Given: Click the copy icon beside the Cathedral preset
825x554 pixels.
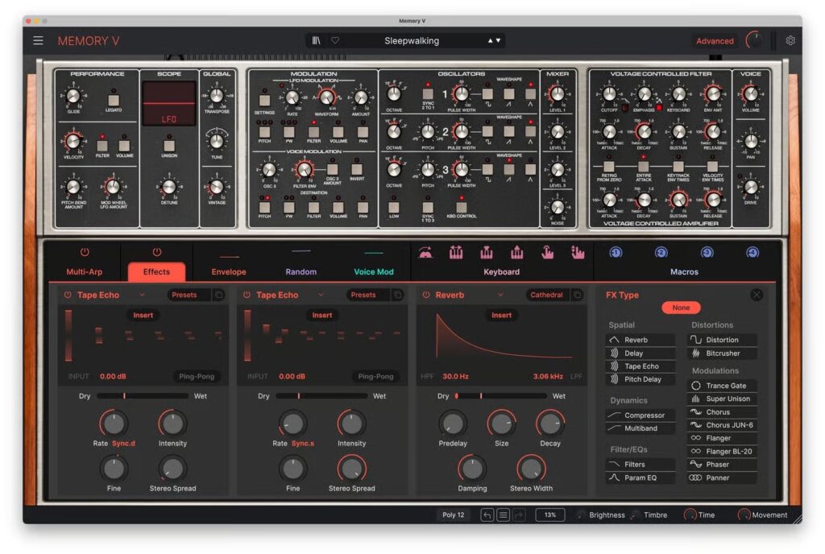Looking at the screenshot, I should point(577,295).
